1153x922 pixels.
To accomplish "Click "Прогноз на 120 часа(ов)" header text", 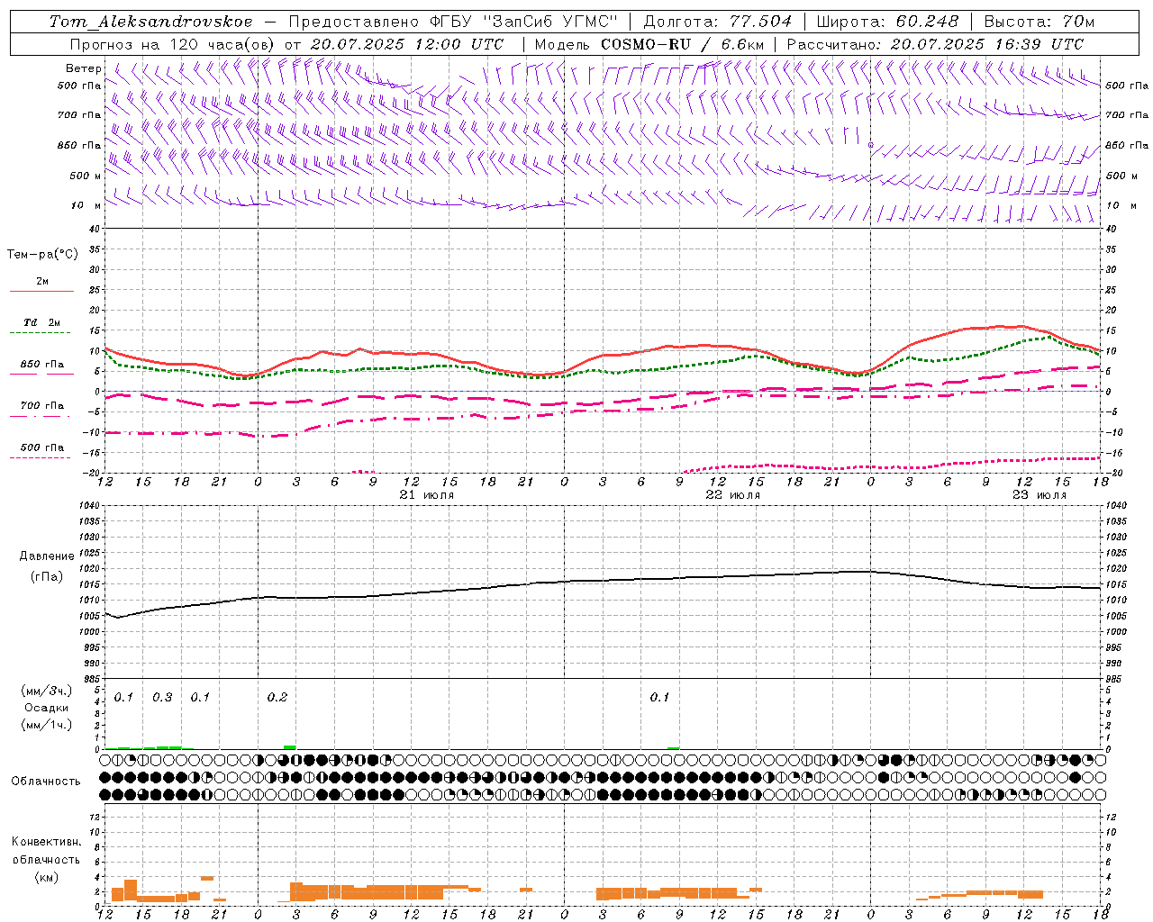I will [173, 44].
